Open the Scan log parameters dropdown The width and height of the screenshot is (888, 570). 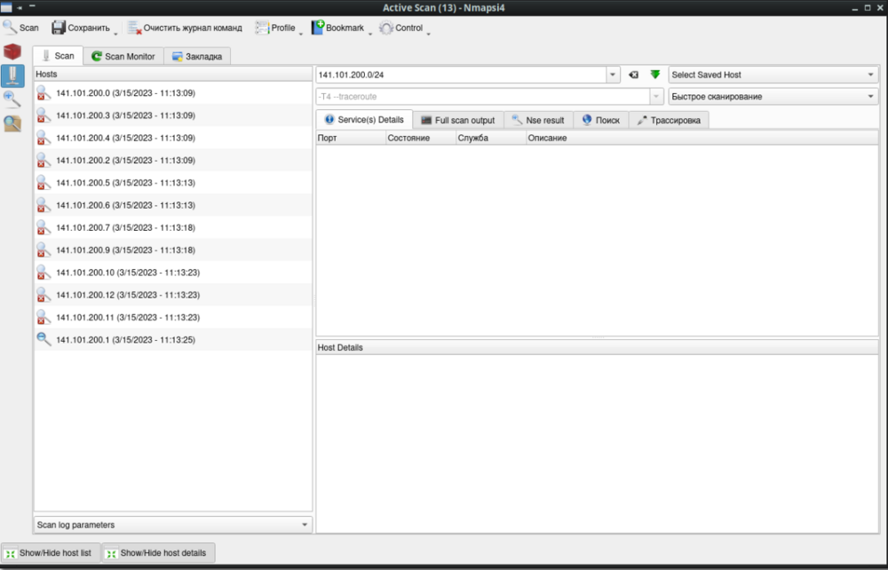[173, 525]
